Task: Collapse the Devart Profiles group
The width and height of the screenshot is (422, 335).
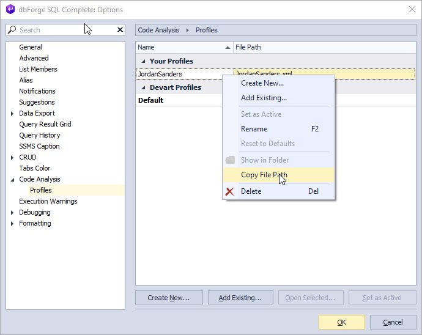Action: coord(144,87)
